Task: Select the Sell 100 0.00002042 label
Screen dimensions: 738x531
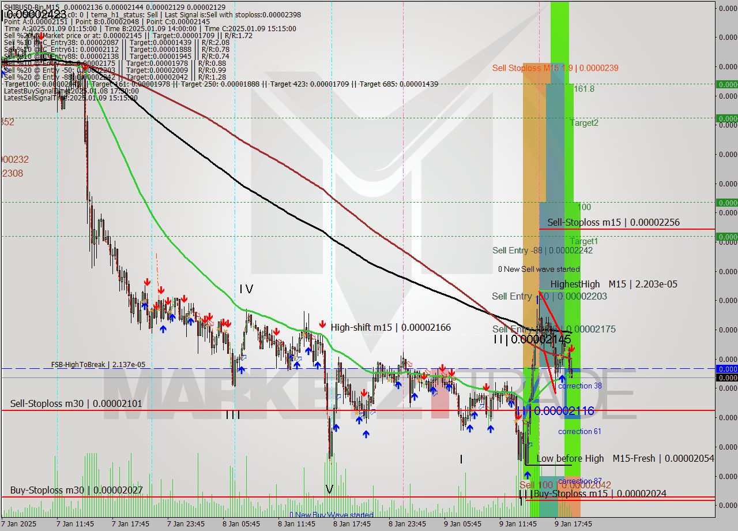Action: pos(565,485)
